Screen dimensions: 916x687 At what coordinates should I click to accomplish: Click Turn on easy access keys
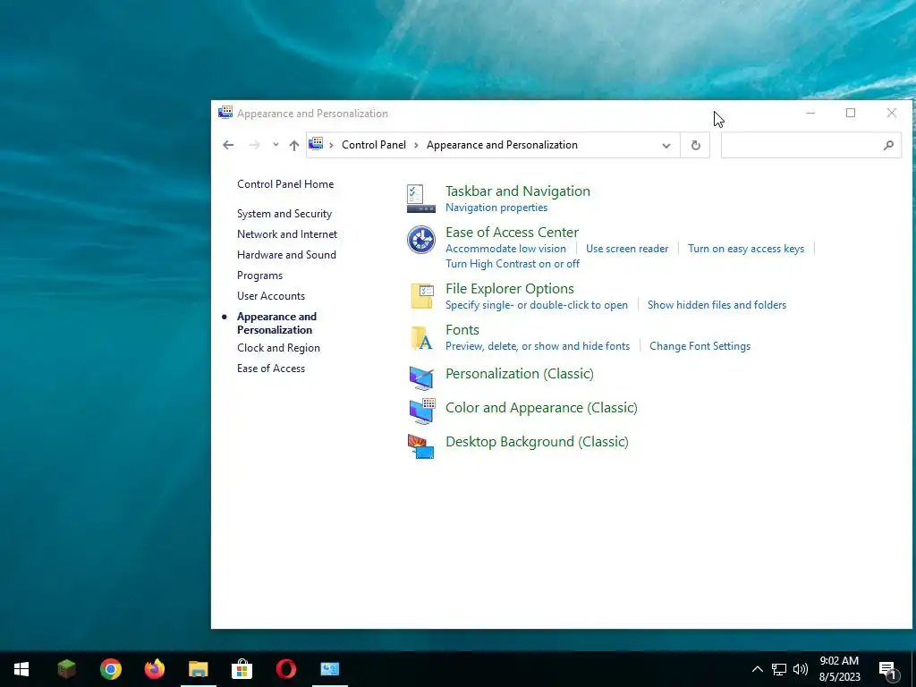[746, 249]
